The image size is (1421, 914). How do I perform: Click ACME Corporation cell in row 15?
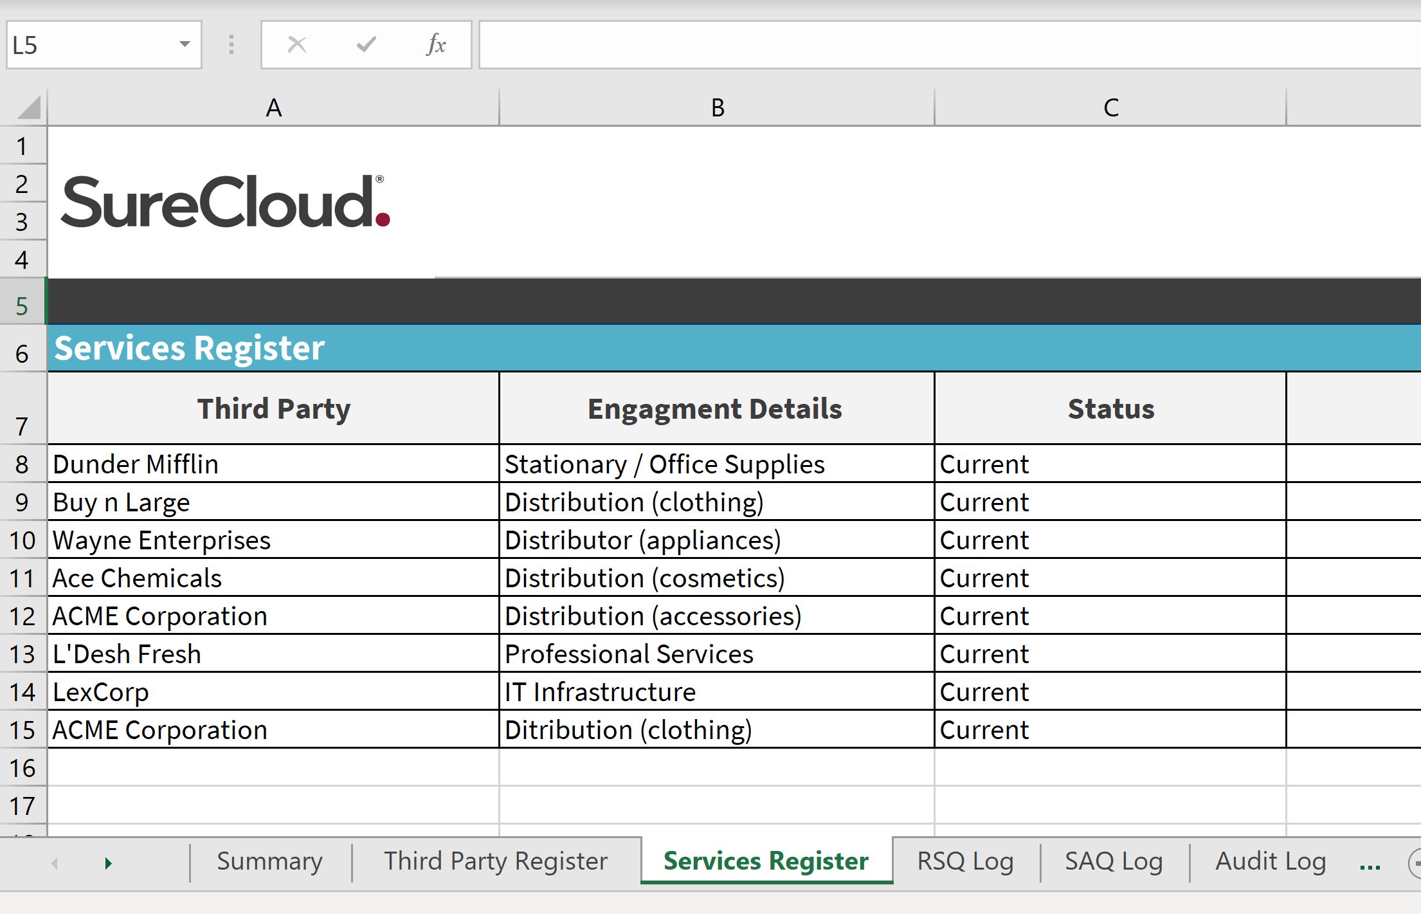(273, 729)
